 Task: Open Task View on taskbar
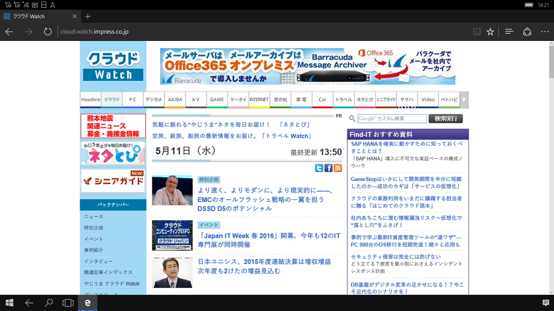[x=68, y=303]
